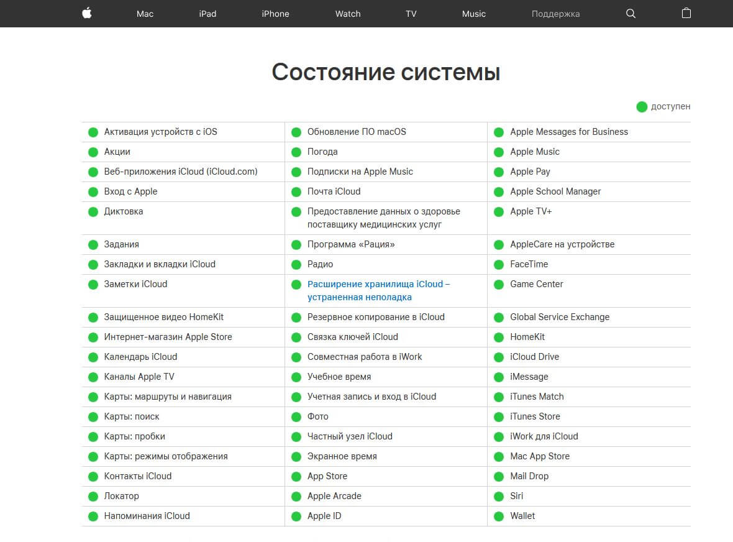Click green dot next to Диктовка
Image resolution: width=733 pixels, height=542 pixels.
[93, 212]
